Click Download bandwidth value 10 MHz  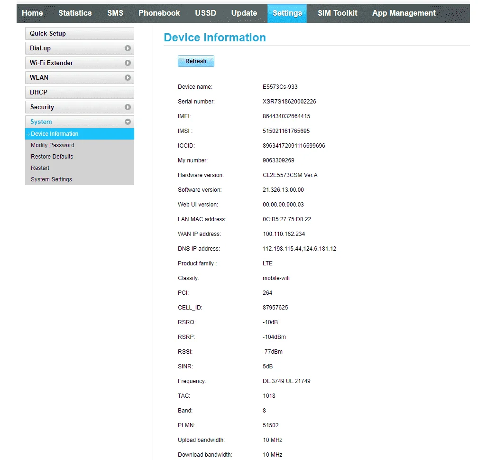pos(273,455)
